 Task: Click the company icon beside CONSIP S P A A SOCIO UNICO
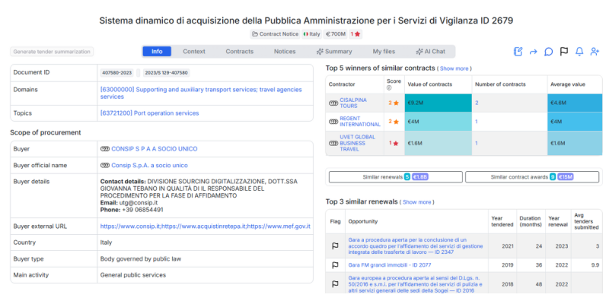coord(105,149)
